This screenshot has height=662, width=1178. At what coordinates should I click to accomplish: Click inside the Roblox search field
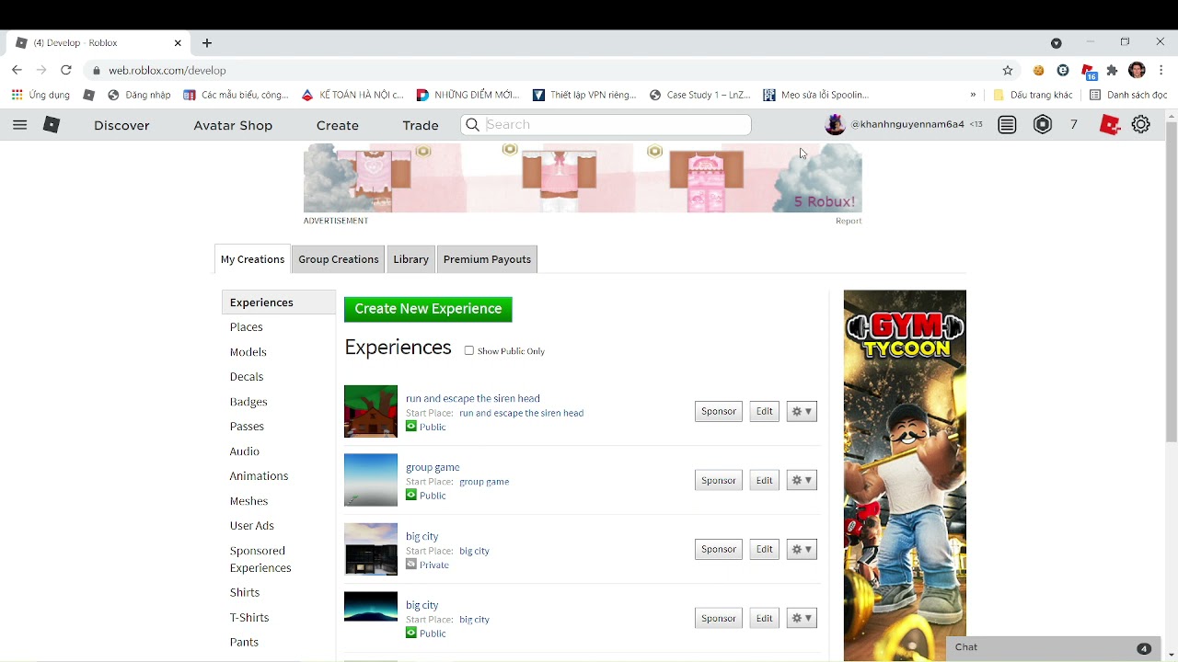(606, 125)
